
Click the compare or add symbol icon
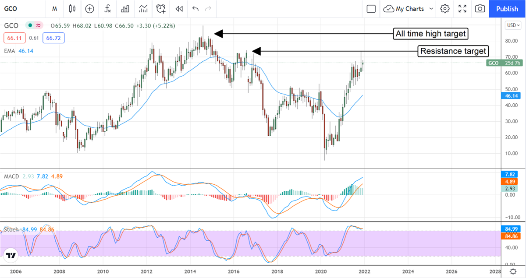click(x=90, y=9)
